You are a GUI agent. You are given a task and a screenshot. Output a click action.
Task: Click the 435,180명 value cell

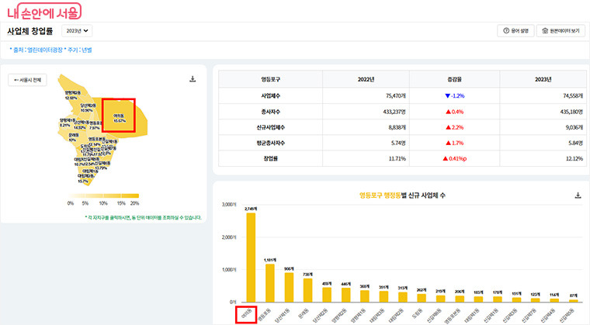tap(543, 112)
